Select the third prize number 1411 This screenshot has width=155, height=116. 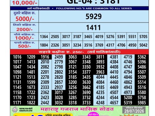click(93, 28)
